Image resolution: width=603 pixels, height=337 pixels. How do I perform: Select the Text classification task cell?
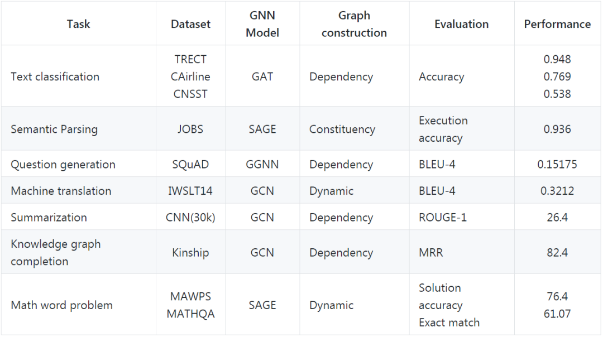pyautogui.click(x=79, y=76)
